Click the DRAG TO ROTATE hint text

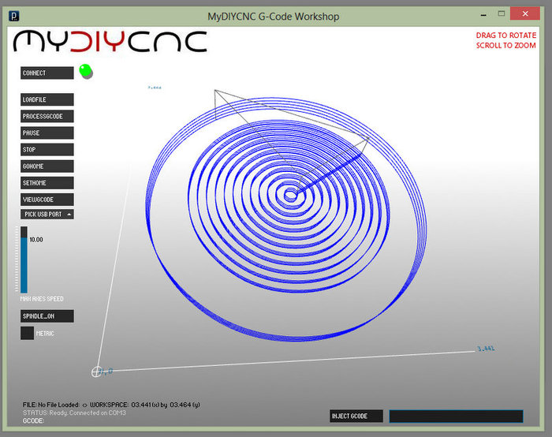pos(506,35)
